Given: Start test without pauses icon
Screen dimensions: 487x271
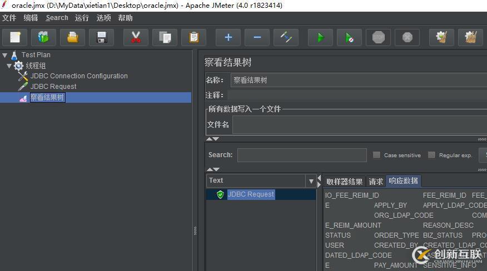Looking at the screenshot, I should (350, 38).
